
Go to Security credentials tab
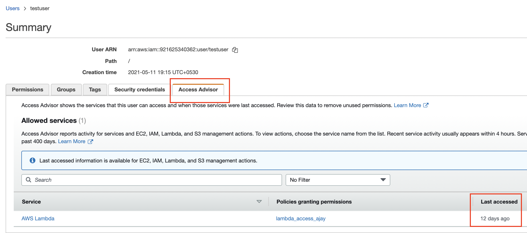pyautogui.click(x=139, y=90)
